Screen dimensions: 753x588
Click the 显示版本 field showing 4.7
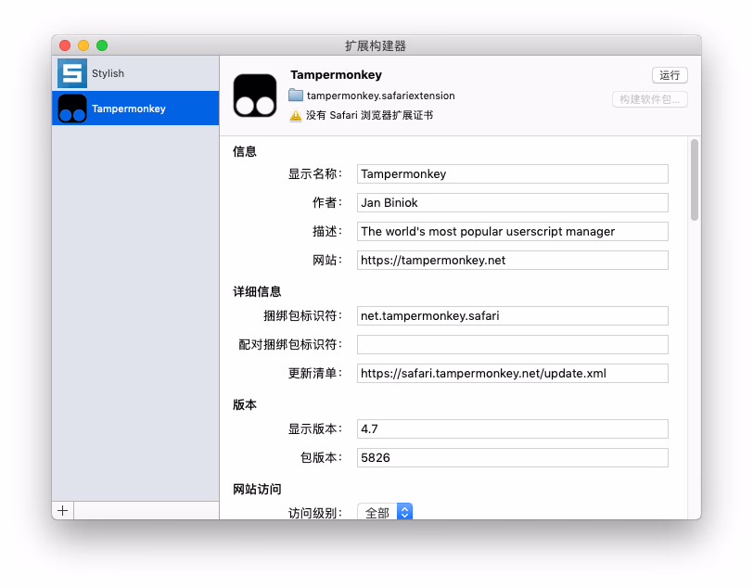(512, 428)
